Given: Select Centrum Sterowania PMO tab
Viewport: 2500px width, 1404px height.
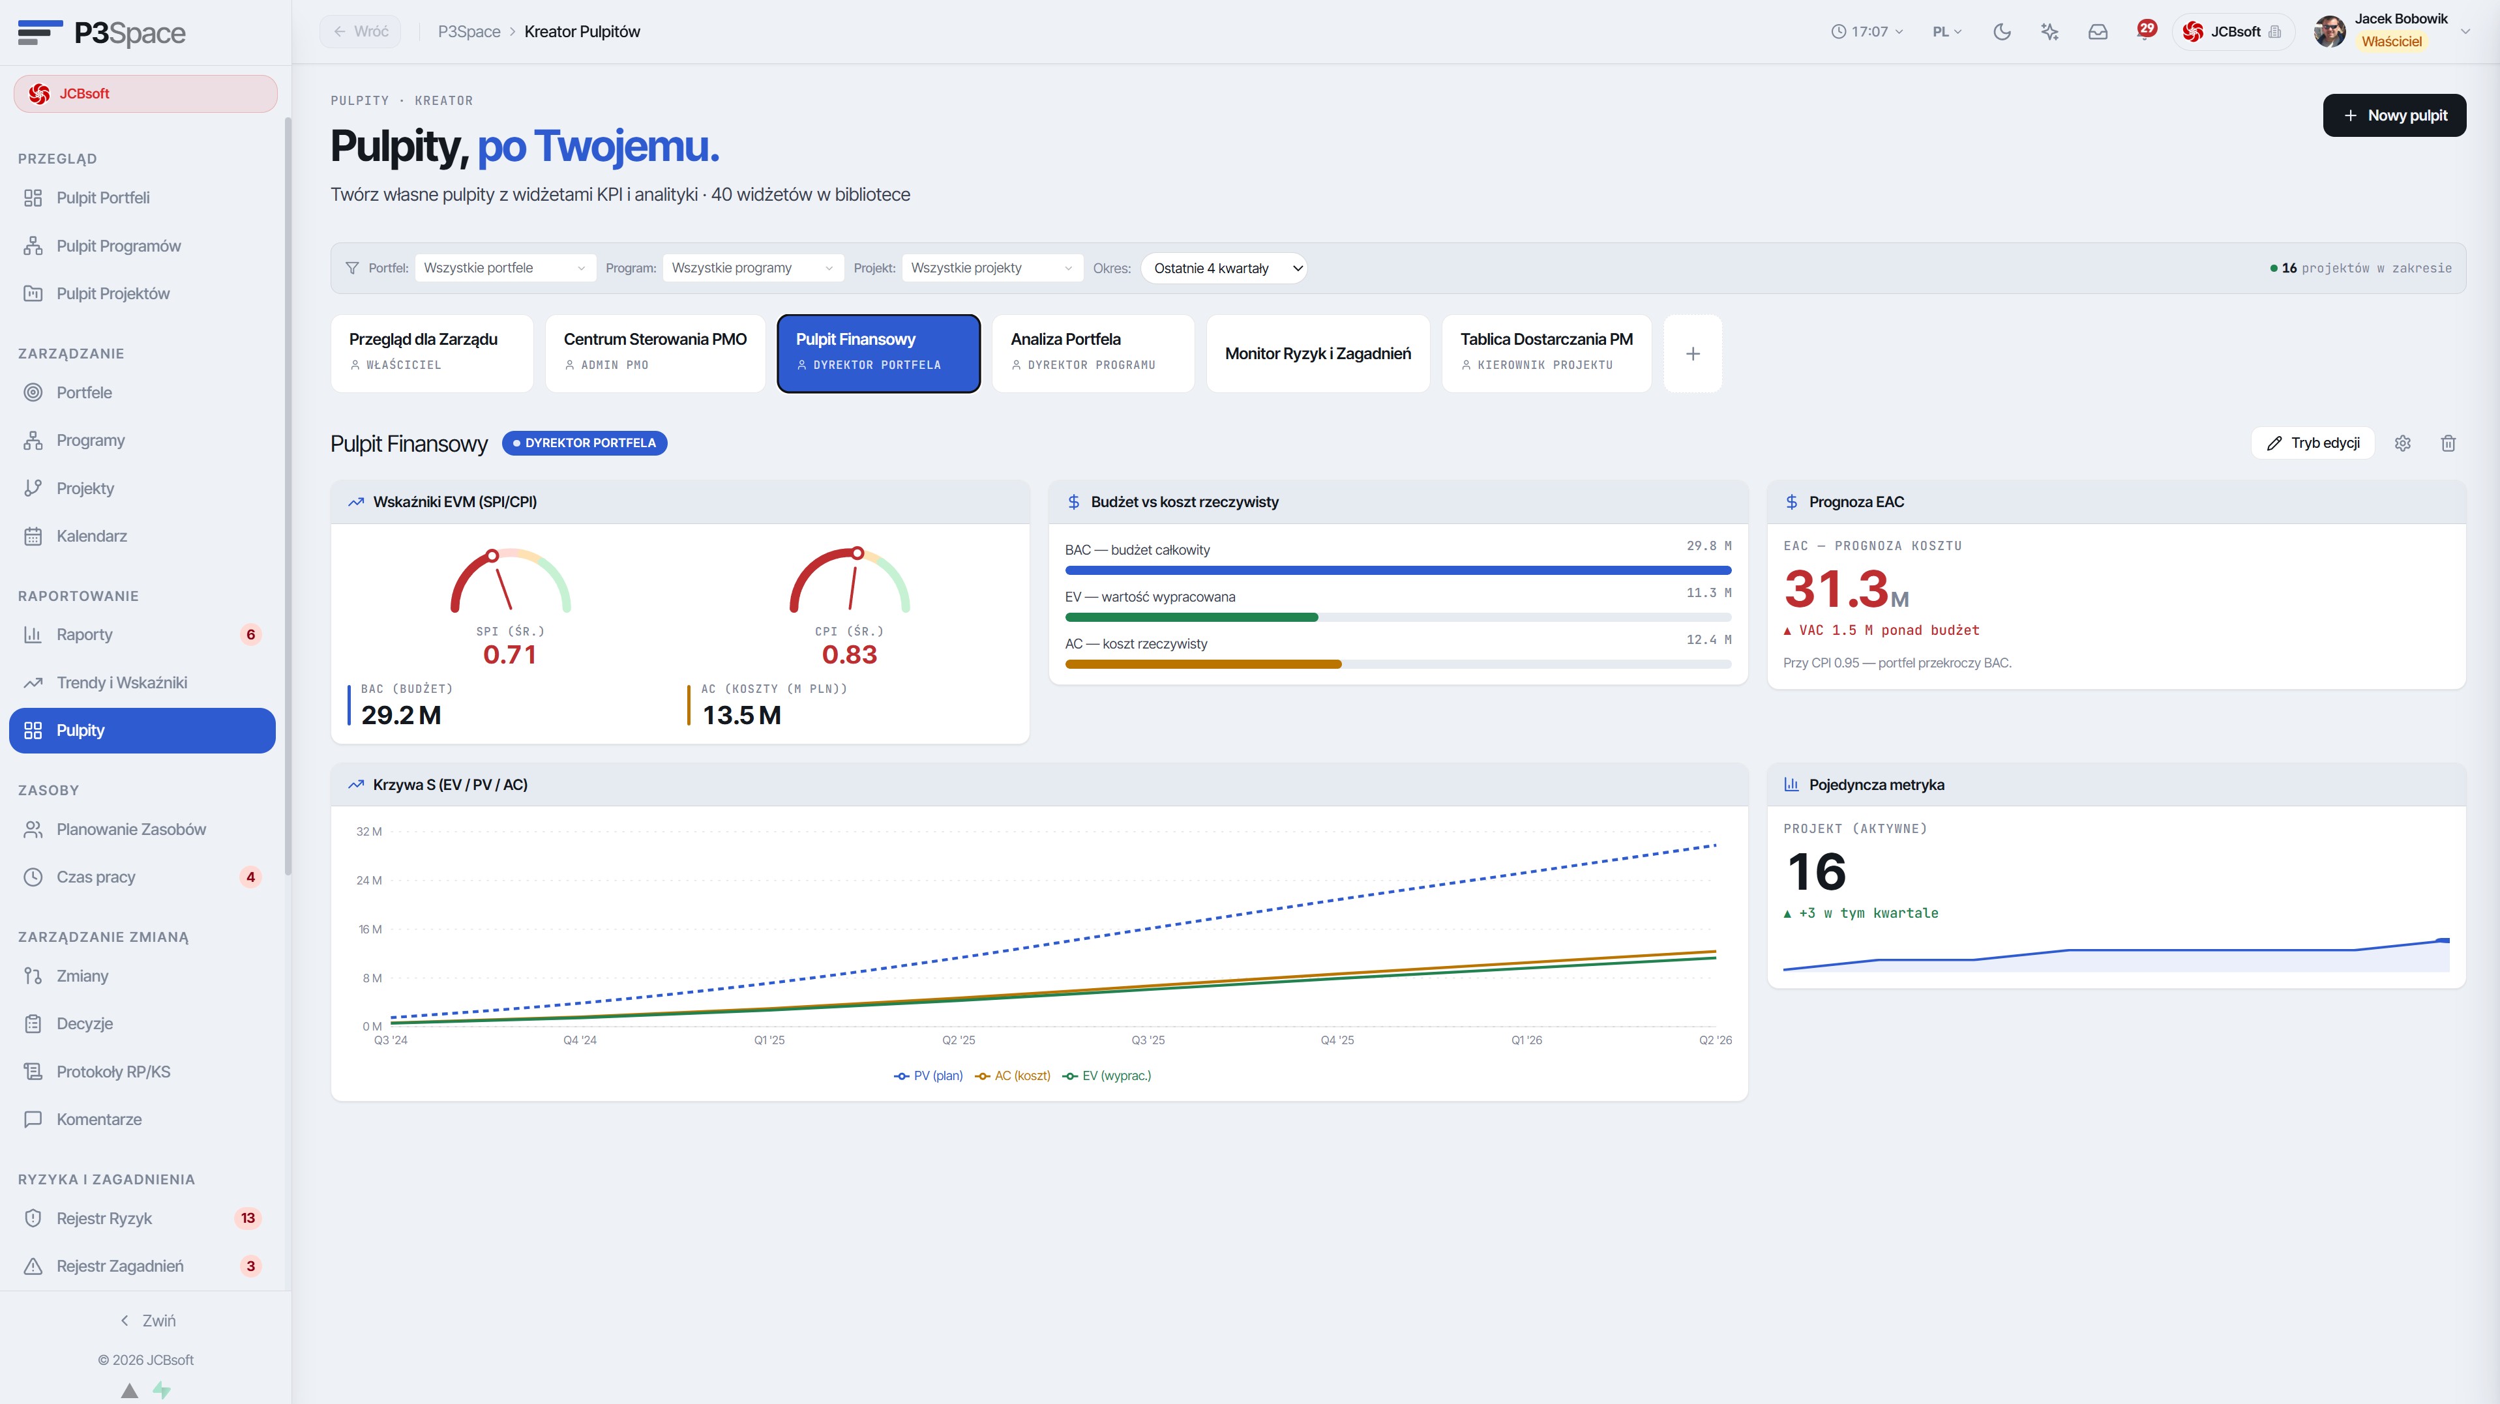Looking at the screenshot, I should coord(655,354).
